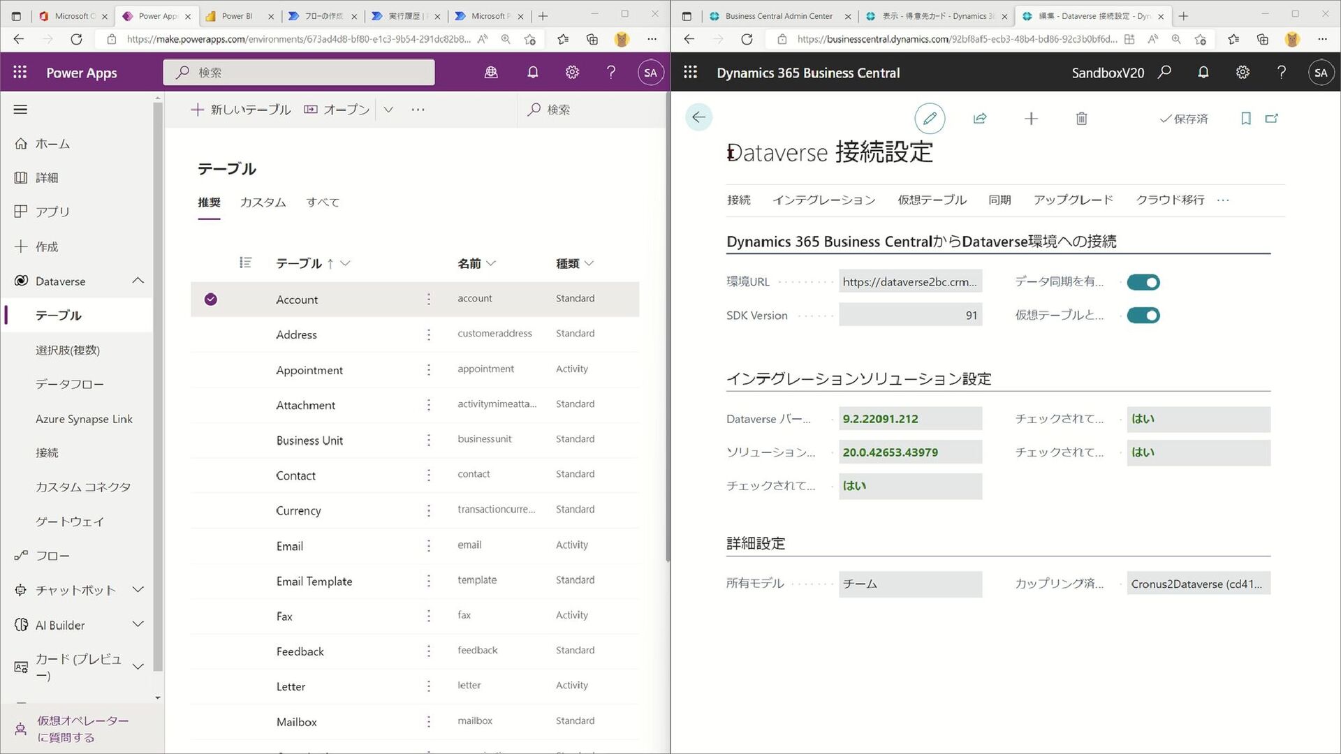Open Business Central app launcher waffle
This screenshot has width=1341, height=754.
coord(690,73)
